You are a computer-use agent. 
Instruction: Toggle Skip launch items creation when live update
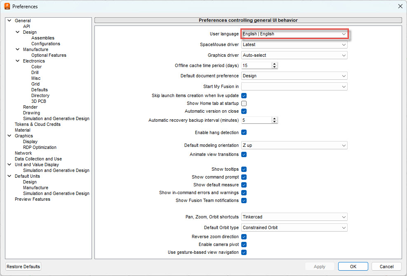pos(244,95)
